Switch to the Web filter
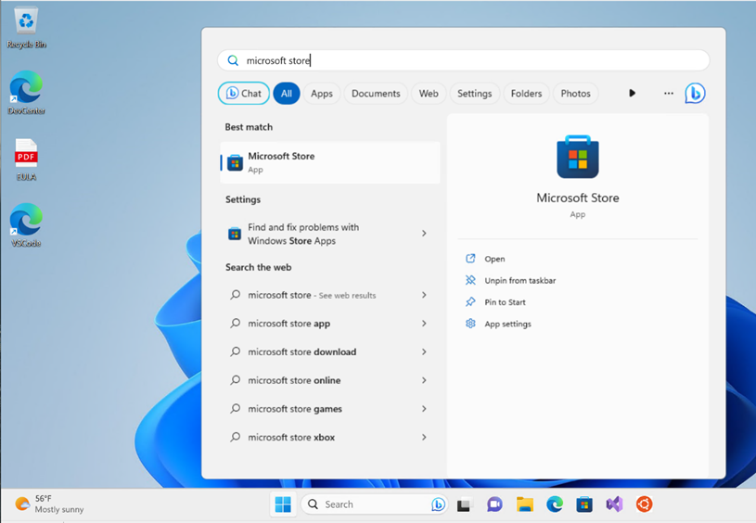The width and height of the screenshot is (756, 523). [429, 94]
